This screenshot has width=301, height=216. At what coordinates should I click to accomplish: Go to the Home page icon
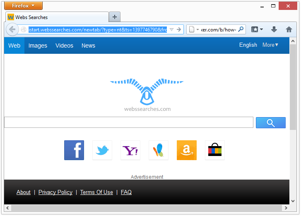(x=289, y=29)
